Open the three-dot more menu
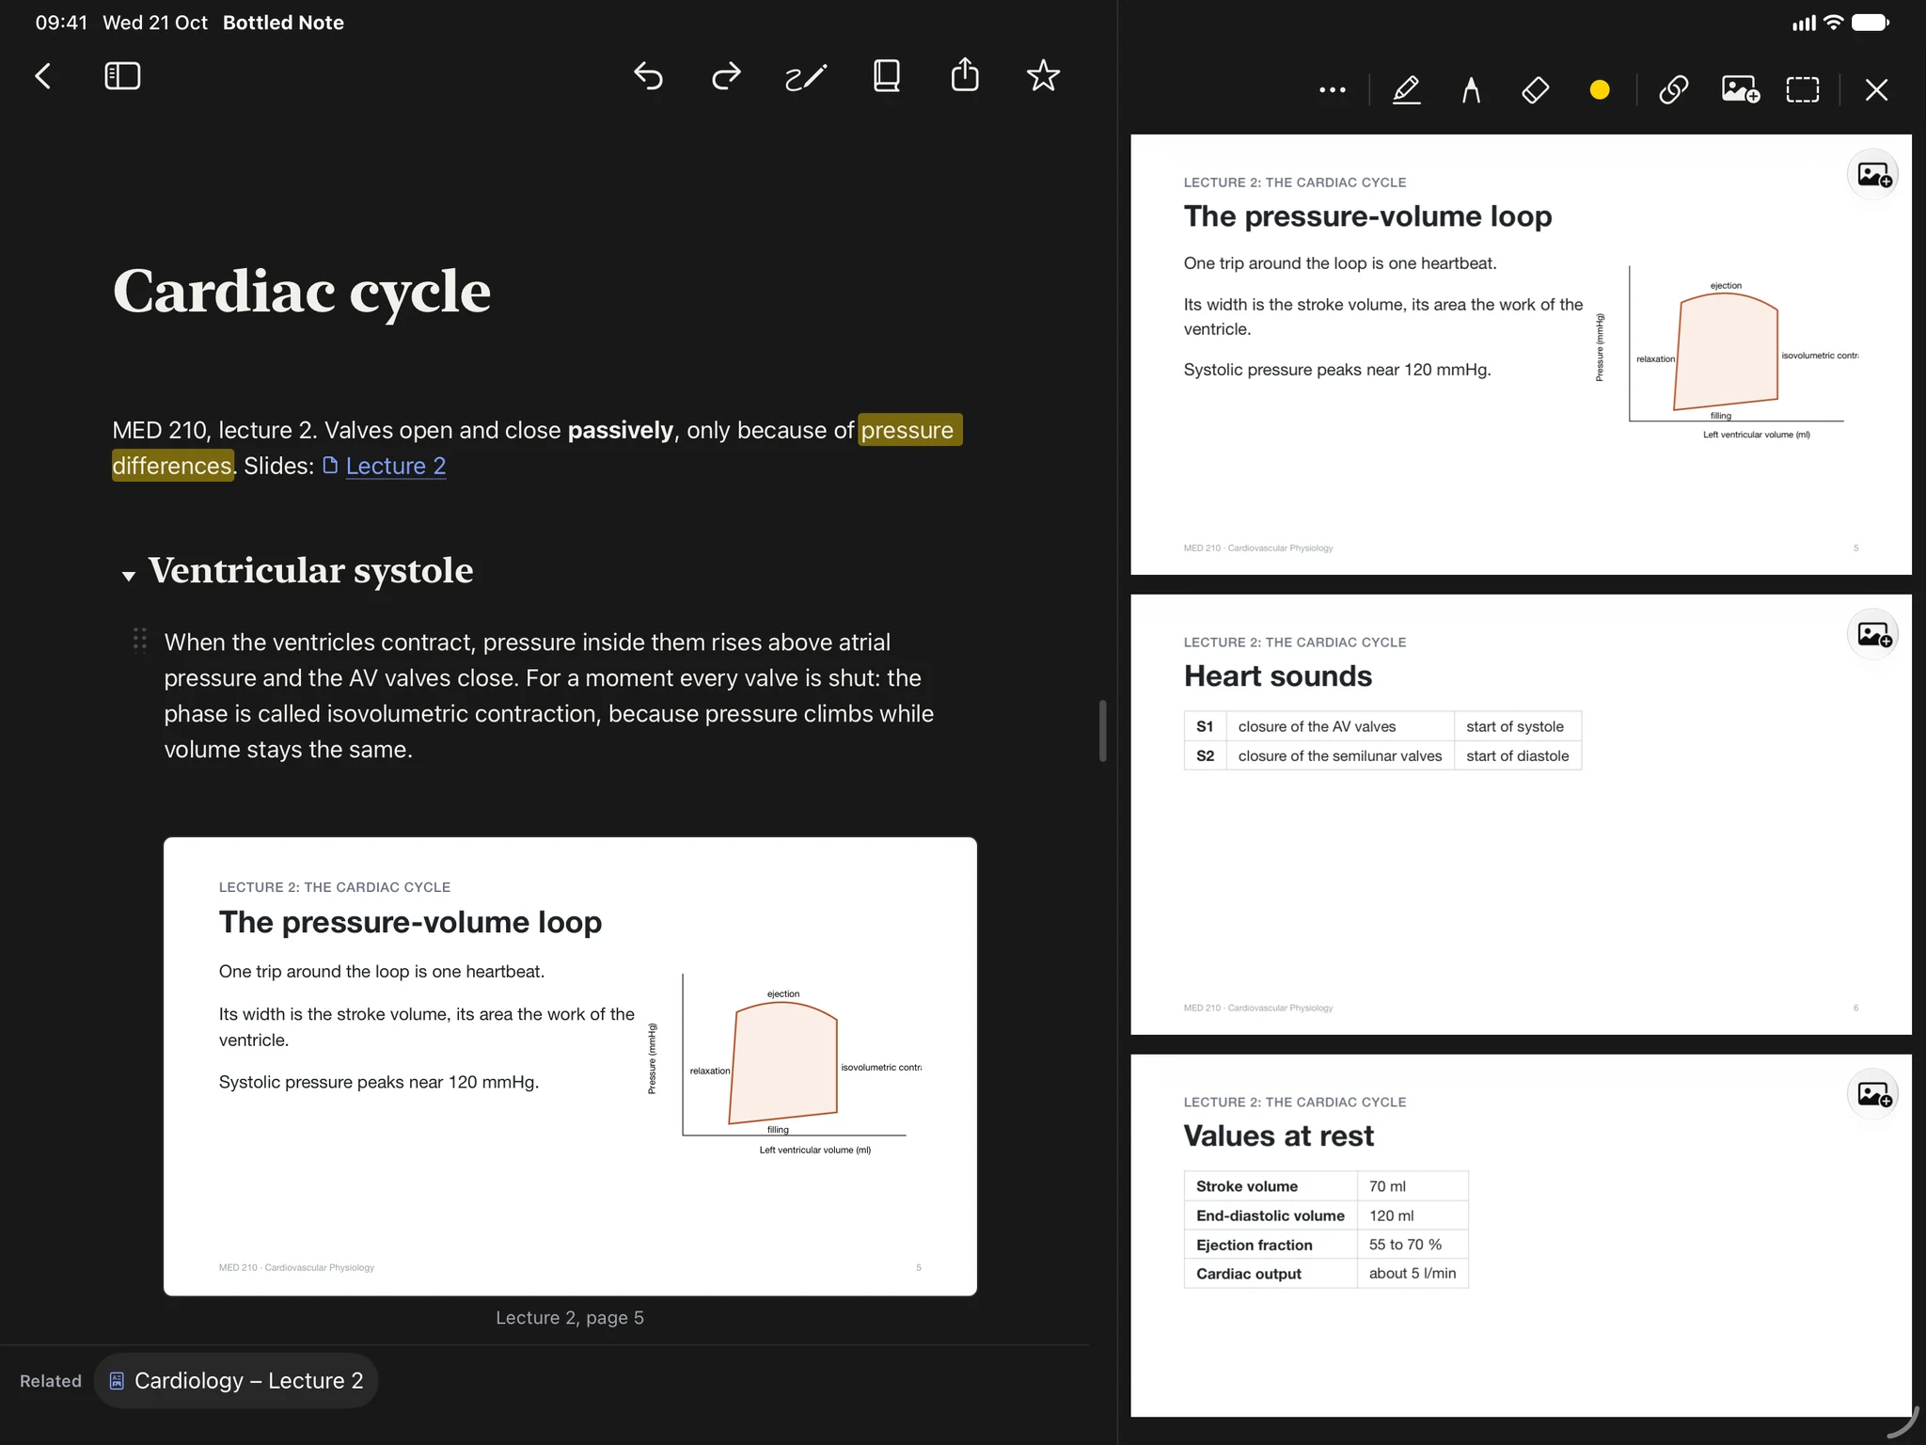 (1332, 90)
